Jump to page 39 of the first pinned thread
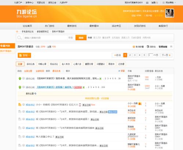 click(x=119, y=78)
